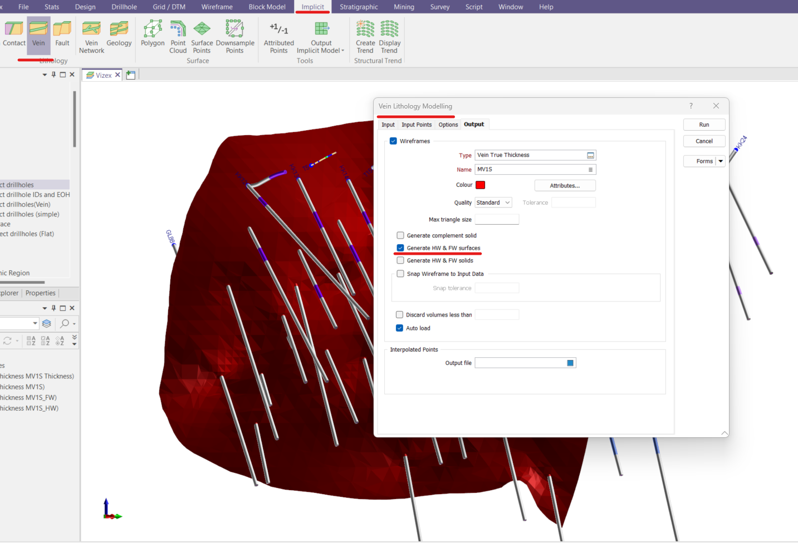798x543 pixels.
Task: Click the Fault tool icon
Action: (62, 34)
